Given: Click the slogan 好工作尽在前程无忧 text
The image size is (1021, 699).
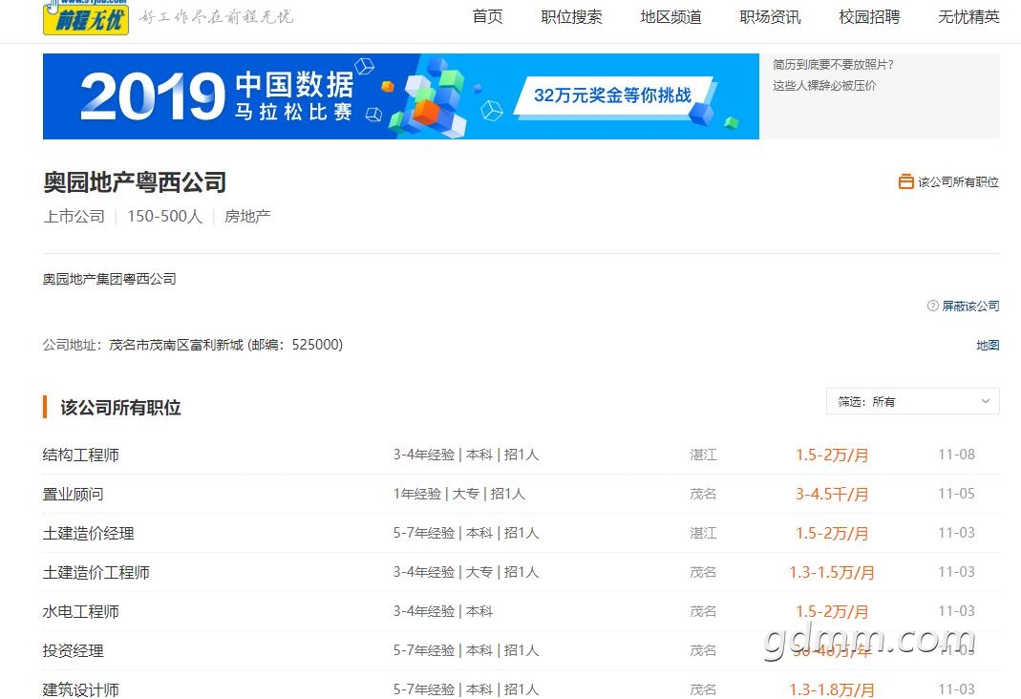Looking at the screenshot, I should tap(216, 17).
